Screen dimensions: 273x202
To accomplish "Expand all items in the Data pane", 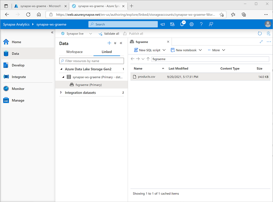I will 115,43.
